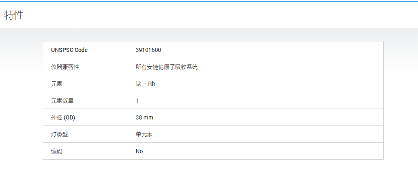This screenshot has height=187, width=418.
Task: Select the No value in 编码 row
Action: 139,151
